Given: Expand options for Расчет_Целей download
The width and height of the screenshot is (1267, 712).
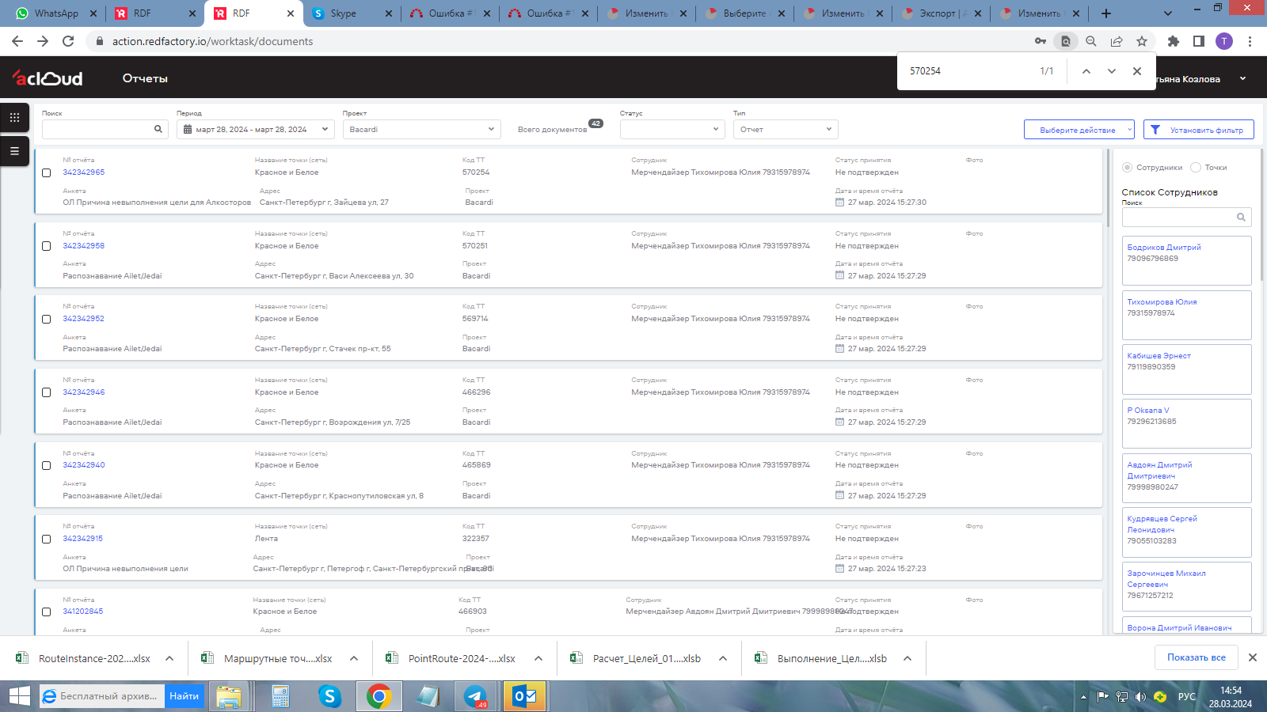Looking at the screenshot, I should (723, 658).
